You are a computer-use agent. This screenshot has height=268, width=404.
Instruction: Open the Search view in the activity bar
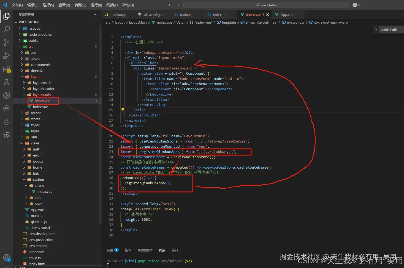[7, 29]
